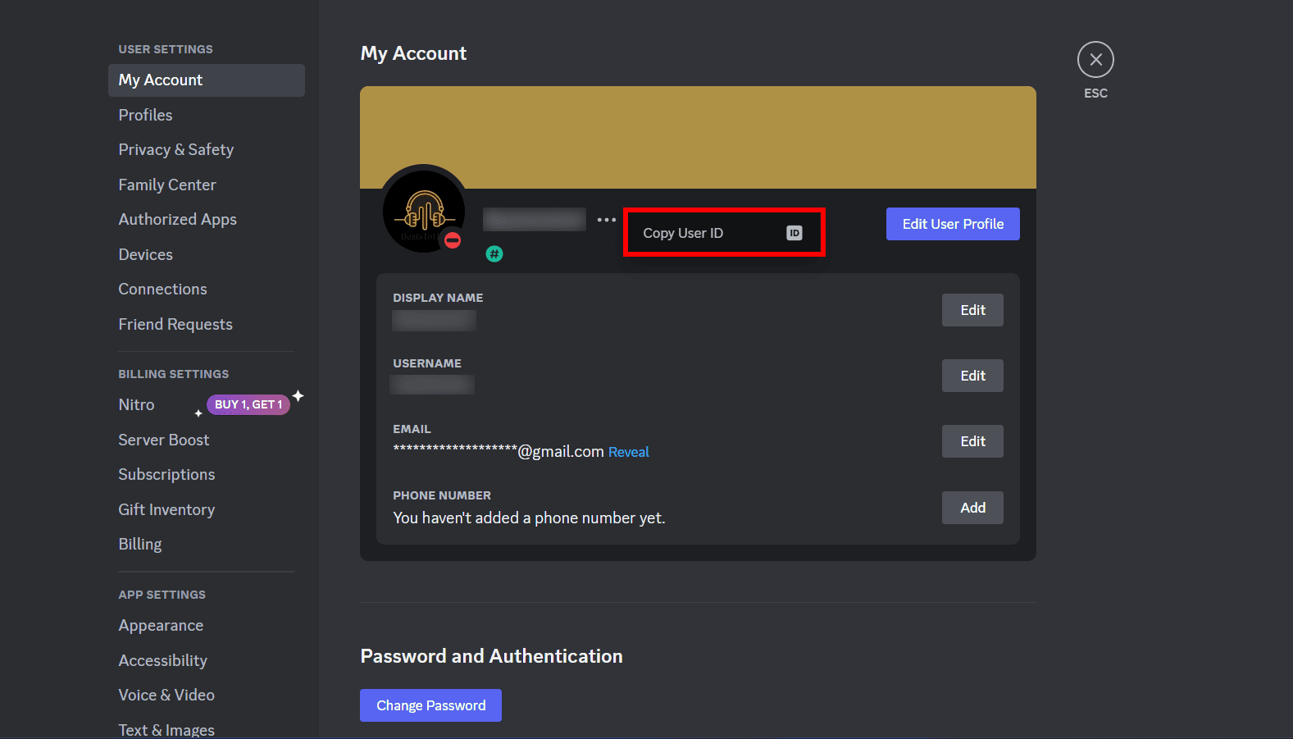Open Family Center settings

(207, 185)
